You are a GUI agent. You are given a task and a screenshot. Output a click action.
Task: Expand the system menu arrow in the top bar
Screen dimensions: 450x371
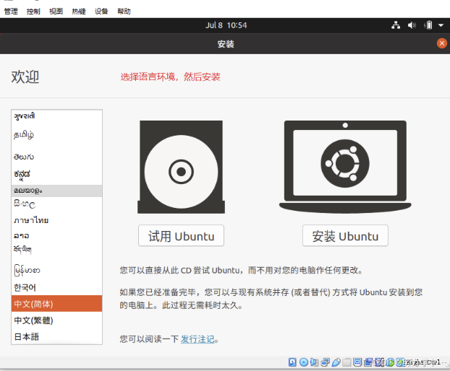click(x=441, y=25)
